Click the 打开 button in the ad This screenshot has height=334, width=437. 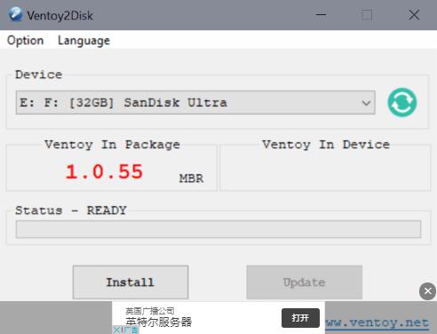click(x=300, y=318)
